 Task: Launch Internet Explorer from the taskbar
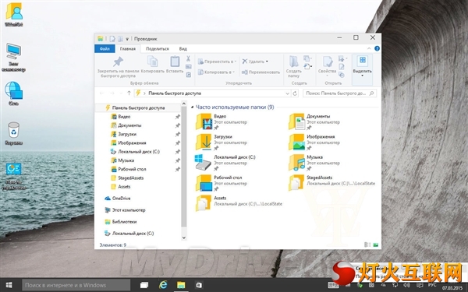pos(163,285)
